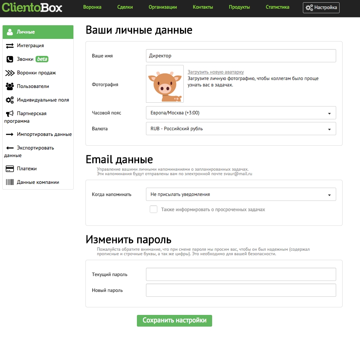Open Импортировать данные label in sidebar

point(44,134)
